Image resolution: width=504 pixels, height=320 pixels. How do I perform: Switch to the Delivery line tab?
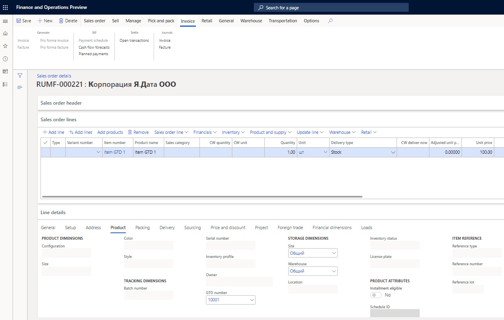(167, 228)
